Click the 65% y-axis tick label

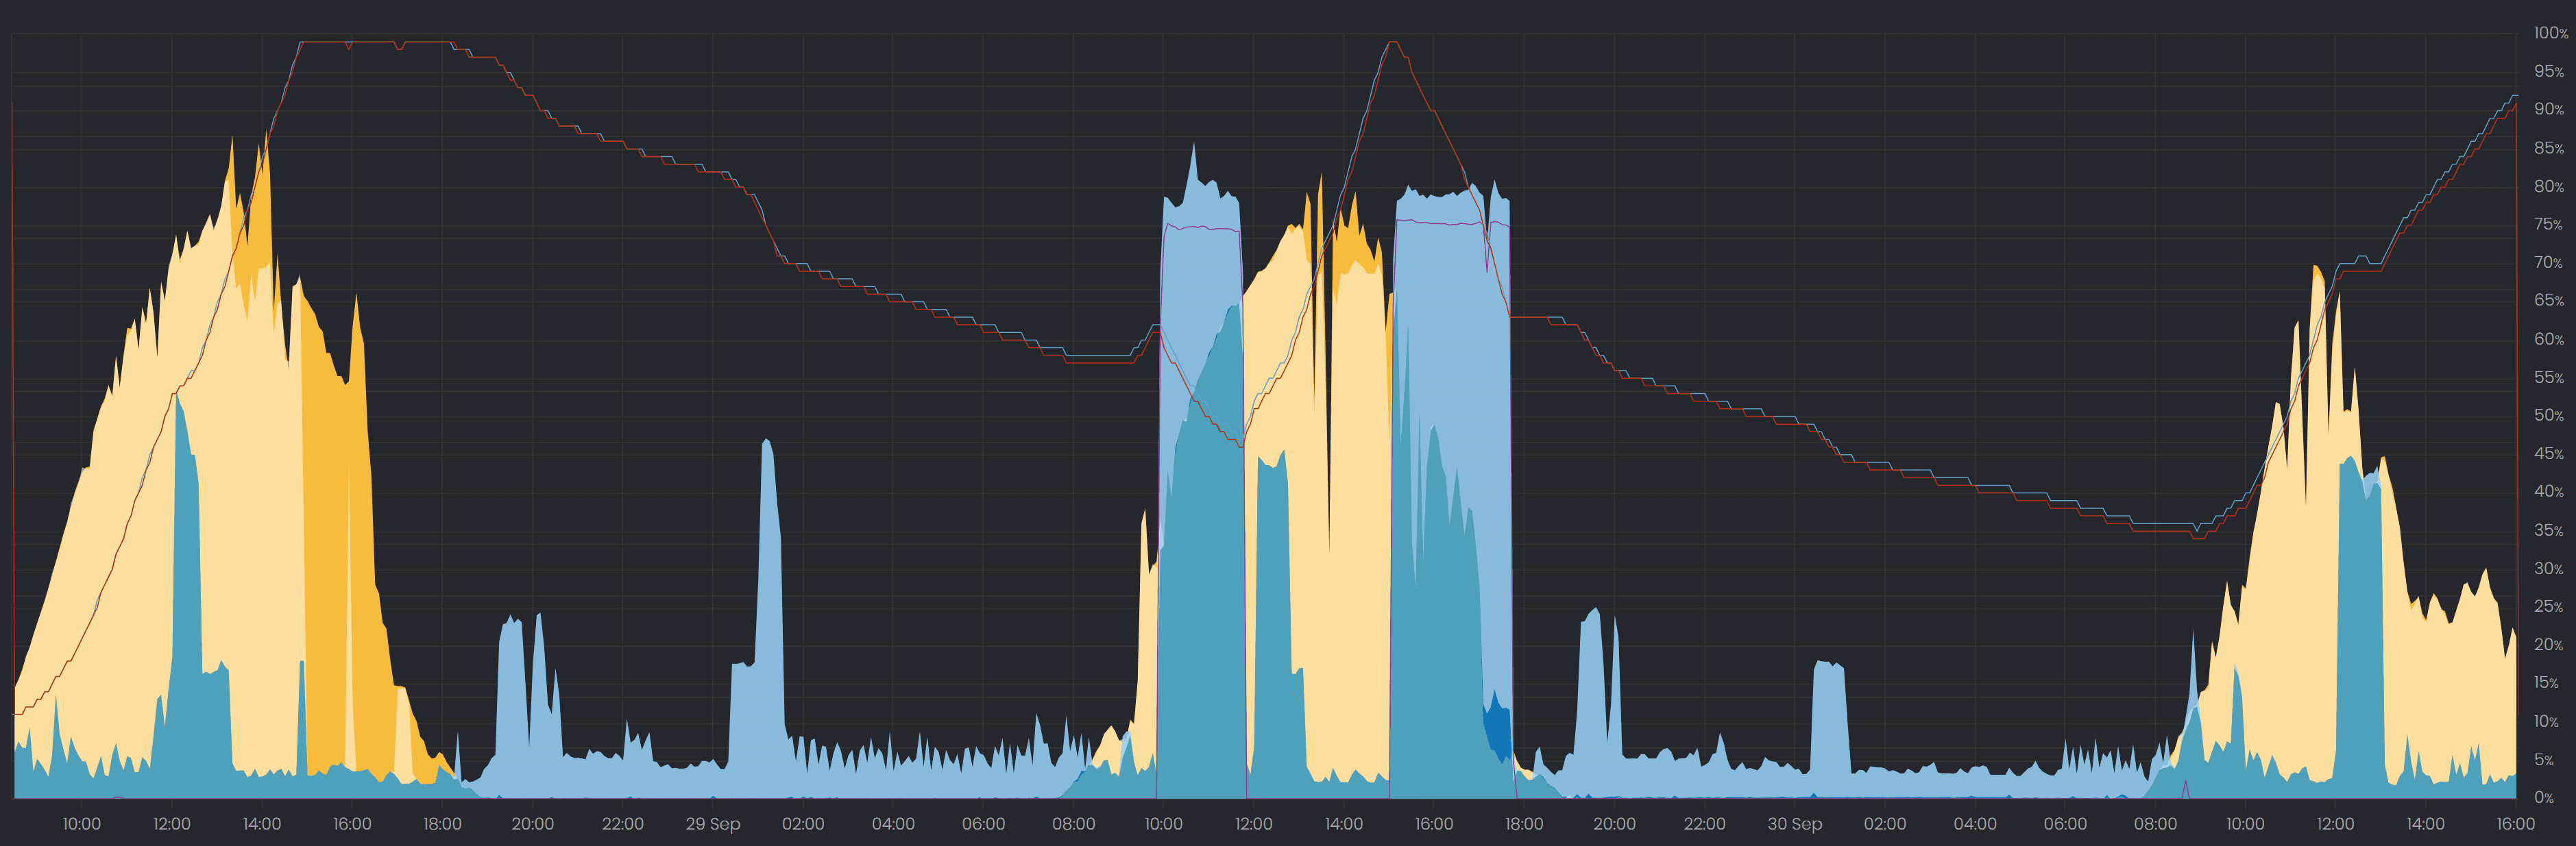tap(2549, 301)
